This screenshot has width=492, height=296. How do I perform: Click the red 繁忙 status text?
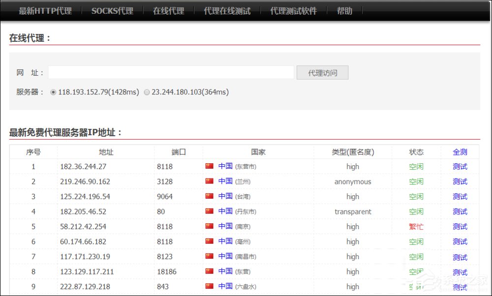(x=416, y=227)
